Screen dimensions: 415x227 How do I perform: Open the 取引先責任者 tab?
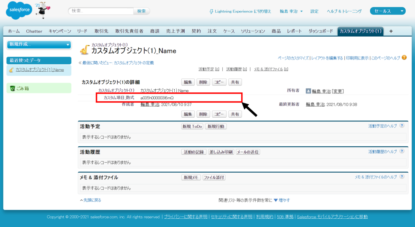tap(129, 31)
